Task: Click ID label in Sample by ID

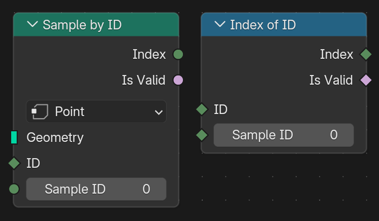Action: point(33,163)
